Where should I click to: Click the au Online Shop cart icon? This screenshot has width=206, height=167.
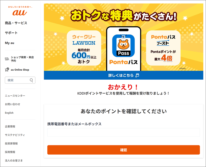click(x=7, y=70)
